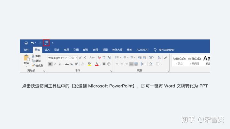Click 格式刷 format painter
This screenshot has width=230, height=129.
[37, 65]
